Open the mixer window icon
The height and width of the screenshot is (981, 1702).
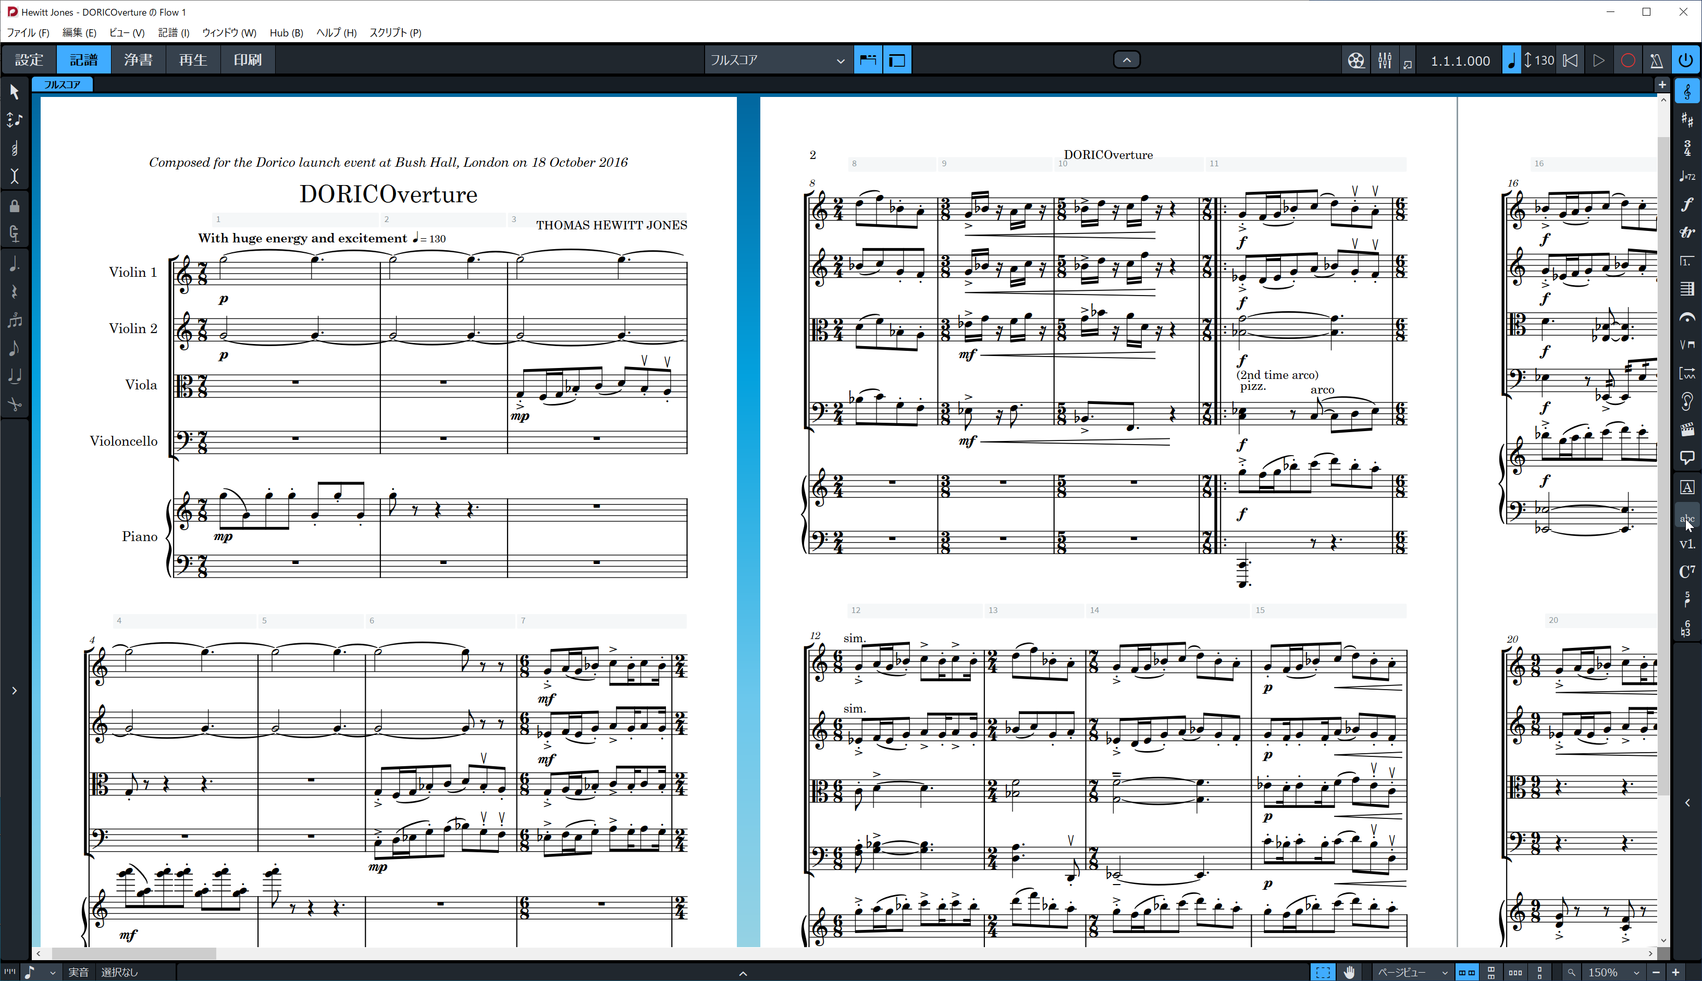point(1384,60)
